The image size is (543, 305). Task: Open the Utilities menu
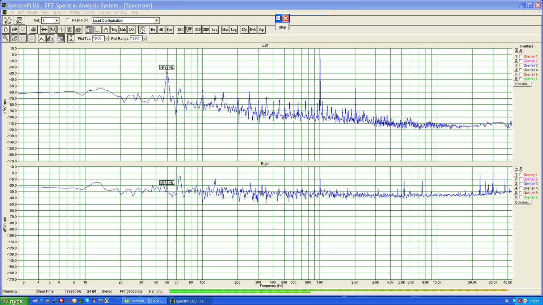(75, 12)
